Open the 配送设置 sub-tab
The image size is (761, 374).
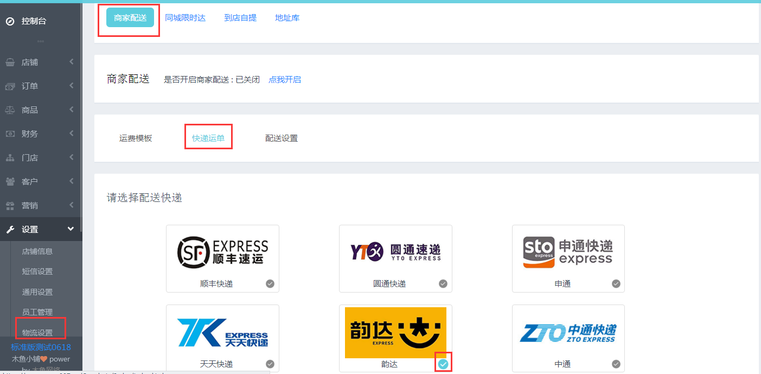[282, 138]
